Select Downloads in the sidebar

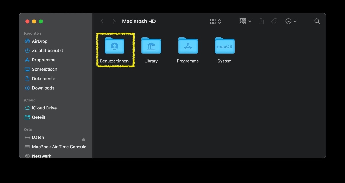pos(43,88)
